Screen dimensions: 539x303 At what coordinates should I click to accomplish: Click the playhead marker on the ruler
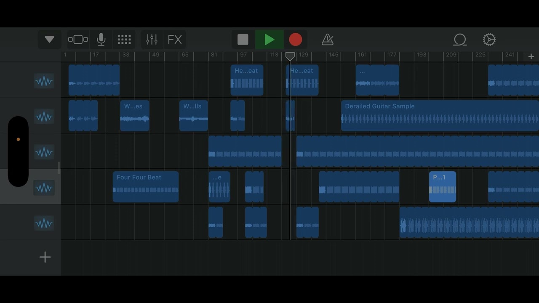(x=290, y=56)
